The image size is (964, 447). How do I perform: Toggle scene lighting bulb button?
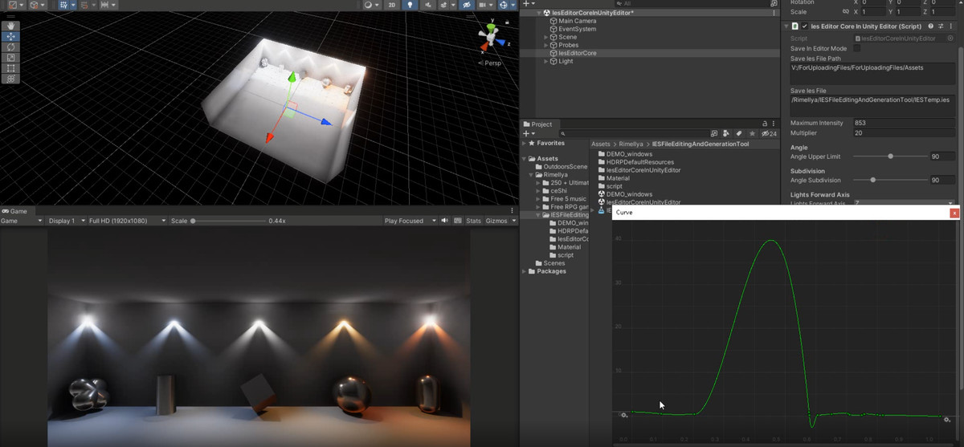(x=410, y=5)
